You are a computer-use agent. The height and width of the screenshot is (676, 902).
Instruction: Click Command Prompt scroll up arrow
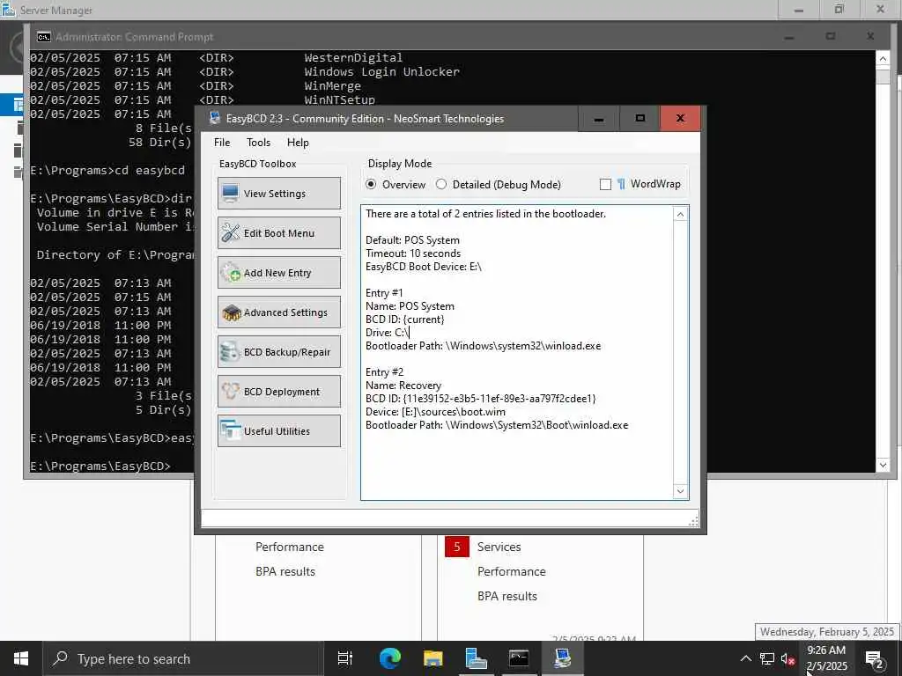point(883,59)
